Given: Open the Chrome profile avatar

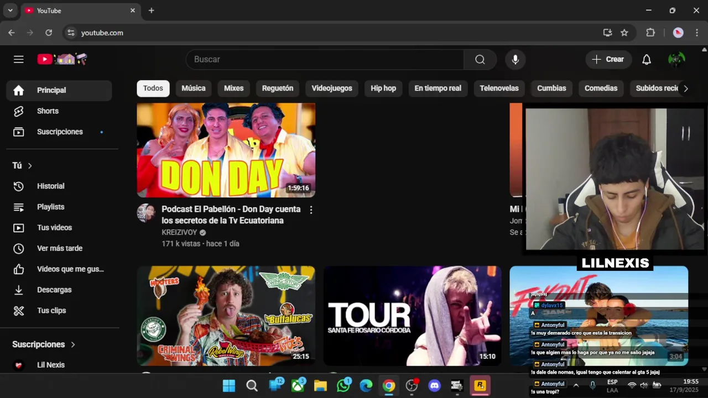Looking at the screenshot, I should click(x=678, y=33).
